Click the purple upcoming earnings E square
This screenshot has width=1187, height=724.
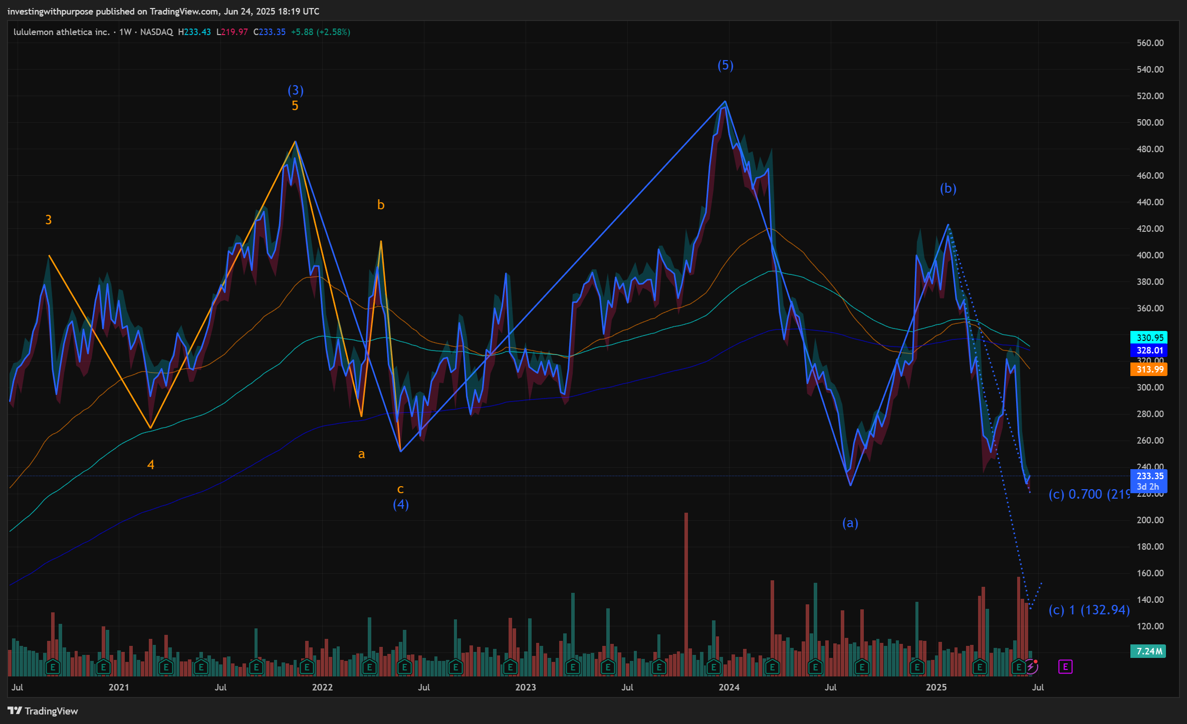(x=1065, y=666)
